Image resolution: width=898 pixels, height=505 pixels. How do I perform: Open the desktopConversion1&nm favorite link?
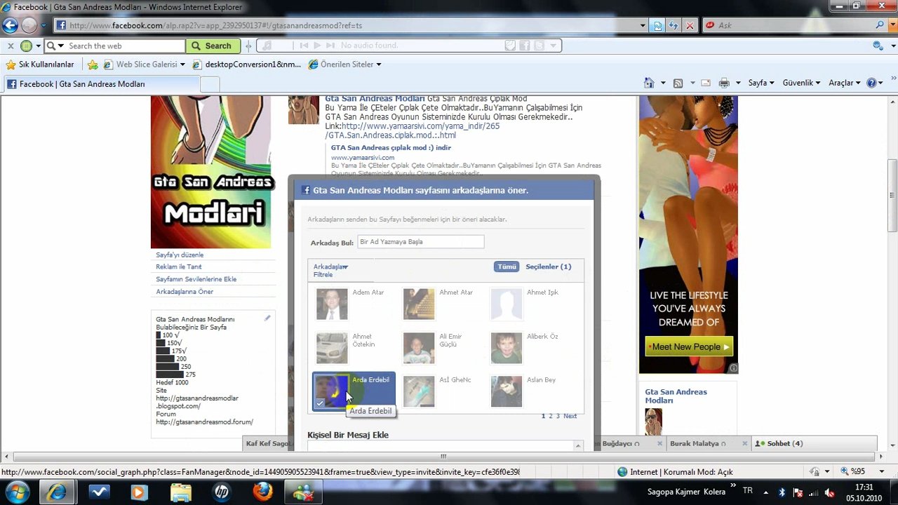click(246, 65)
